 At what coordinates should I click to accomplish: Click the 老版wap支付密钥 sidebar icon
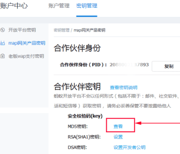[x=2, y=56]
